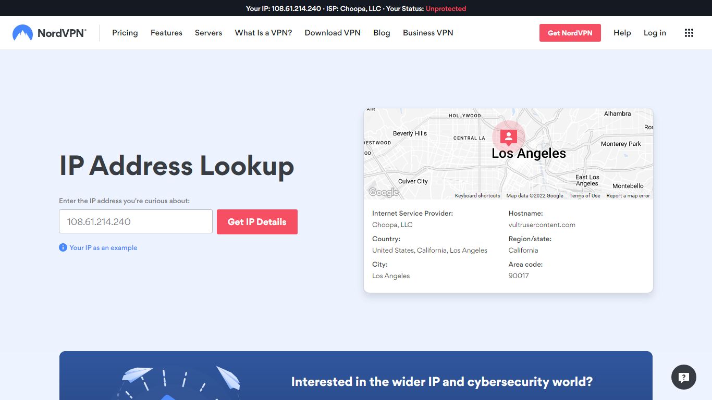
Task: Open What Is a VPN? page
Action: (263, 33)
